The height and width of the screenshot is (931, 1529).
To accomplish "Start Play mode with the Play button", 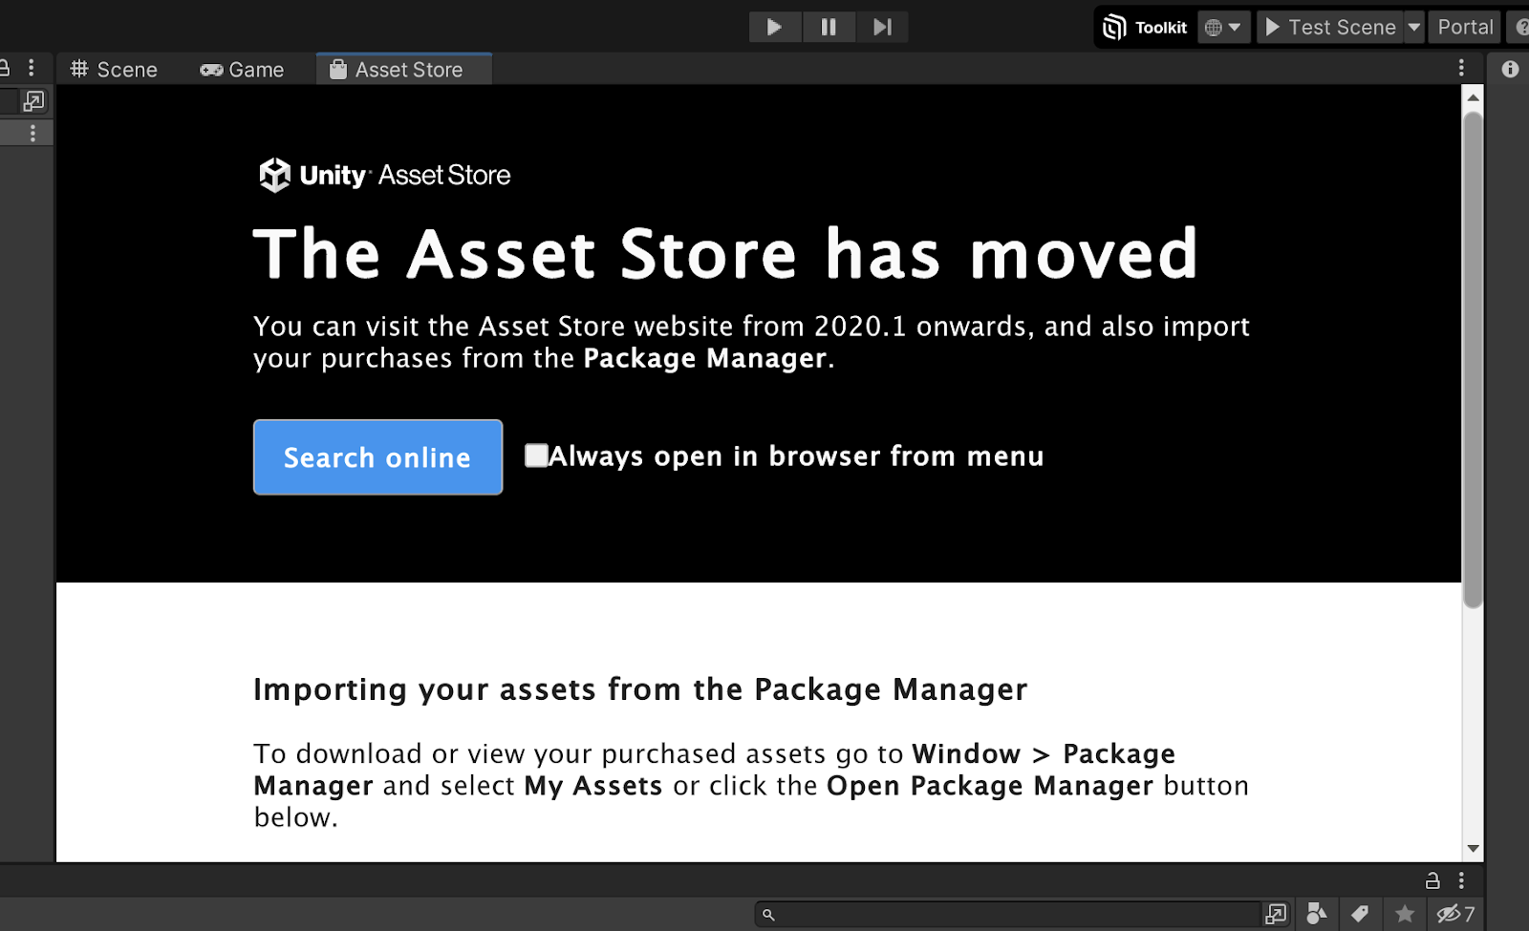I will click(x=775, y=27).
